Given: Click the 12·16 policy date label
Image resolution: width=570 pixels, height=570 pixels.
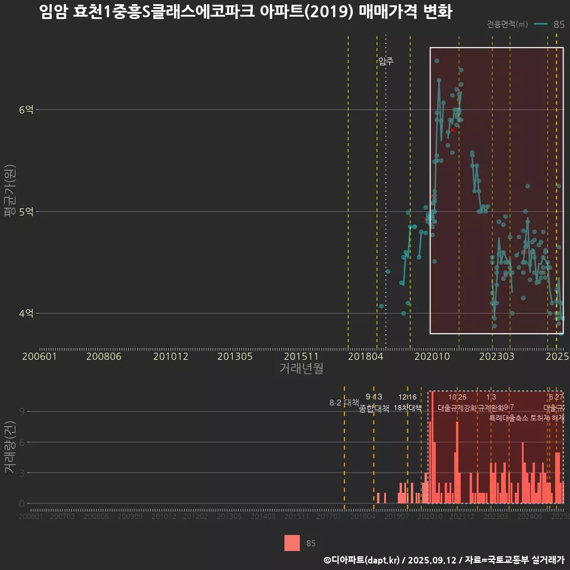Looking at the screenshot, I should click(x=407, y=397).
